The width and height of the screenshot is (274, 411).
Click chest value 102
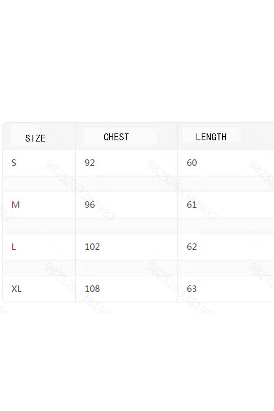click(x=92, y=247)
